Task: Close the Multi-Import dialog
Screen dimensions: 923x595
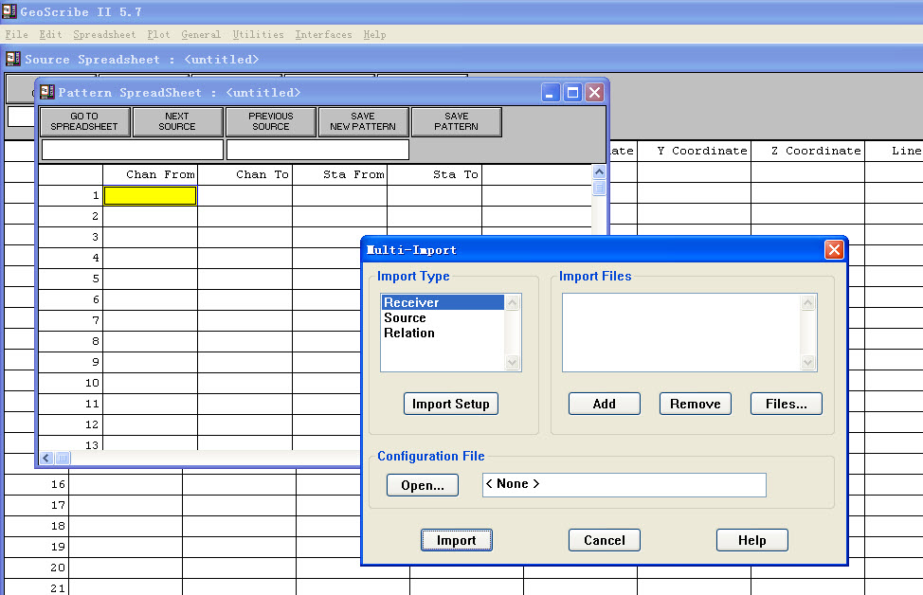Action: 834,249
